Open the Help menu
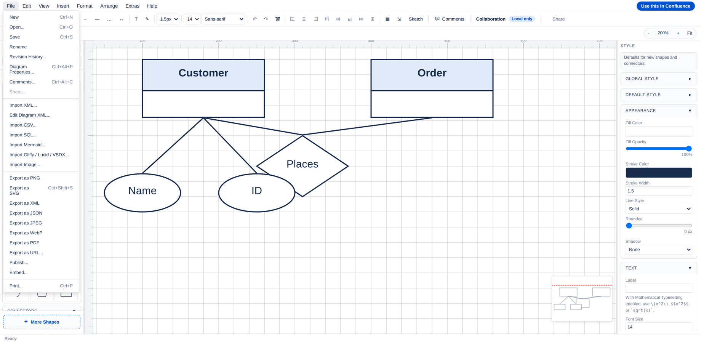Viewport: 701px width, 343px height. click(x=152, y=6)
